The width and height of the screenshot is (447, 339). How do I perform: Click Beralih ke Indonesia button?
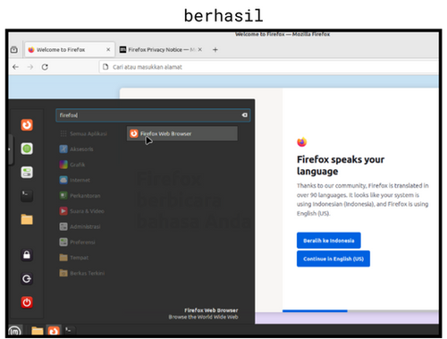(329, 241)
